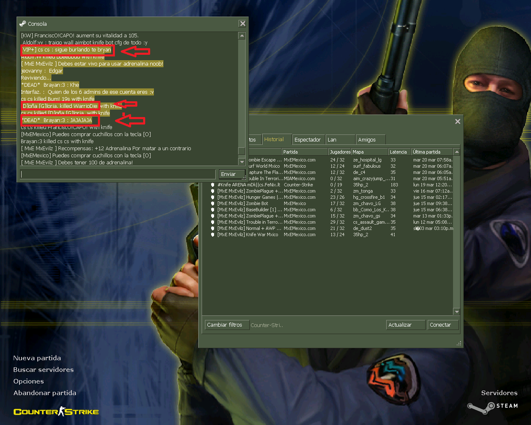Click console line Reviviendo...
Screen dimensions: 531x425
(x=36, y=78)
